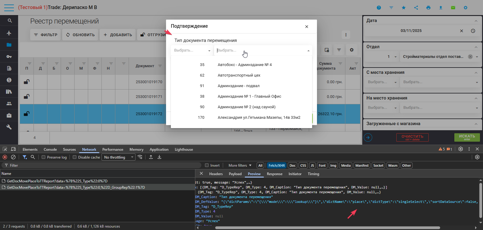Click the green ИСКАТЬ search button
This screenshot has width=483, height=230.
(467, 137)
